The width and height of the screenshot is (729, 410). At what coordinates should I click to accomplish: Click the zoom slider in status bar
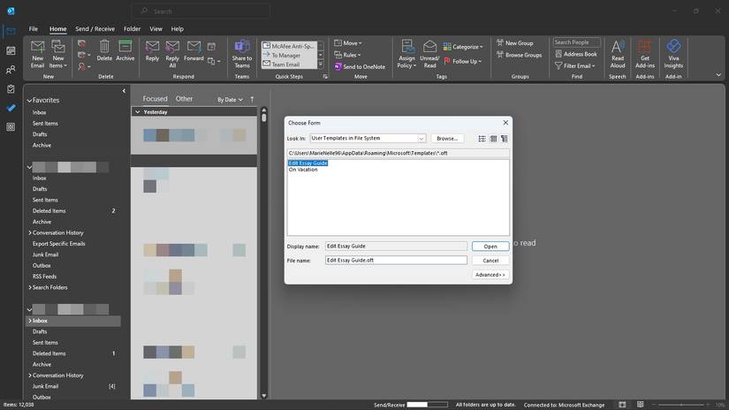coord(683,405)
